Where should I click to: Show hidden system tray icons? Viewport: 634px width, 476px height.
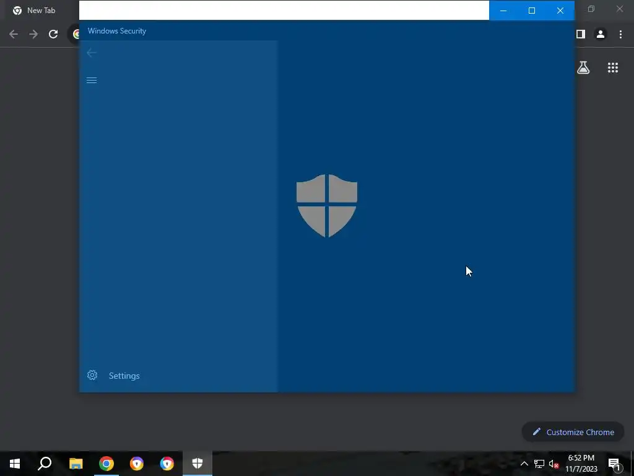(x=524, y=464)
